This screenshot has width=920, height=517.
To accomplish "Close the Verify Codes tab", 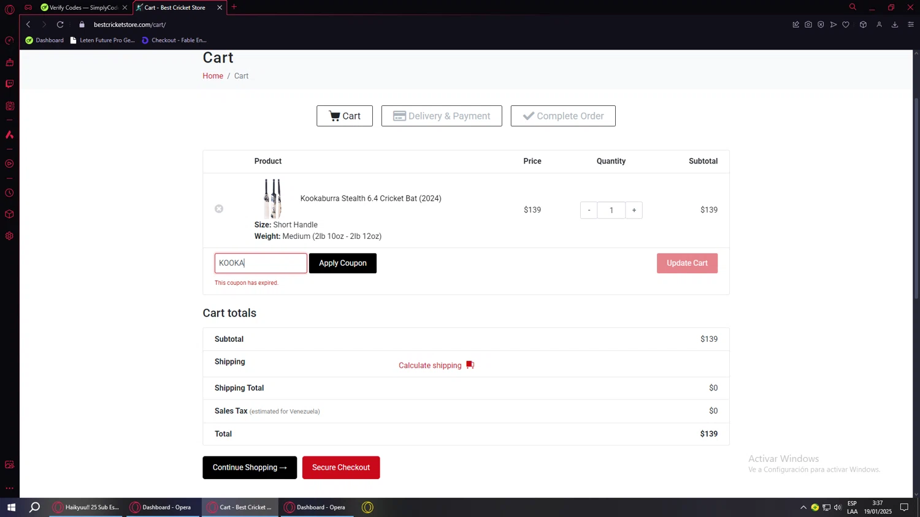I will 125,7.
